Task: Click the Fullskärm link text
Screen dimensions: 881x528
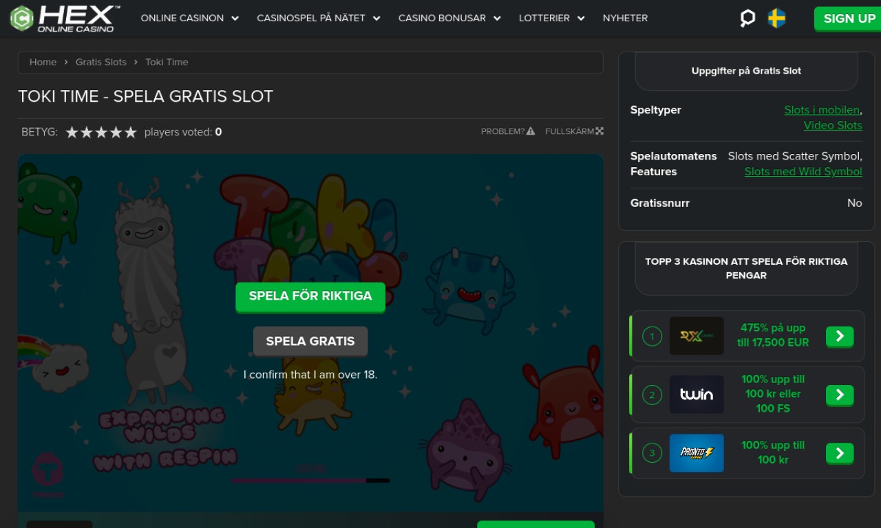Action: point(569,131)
